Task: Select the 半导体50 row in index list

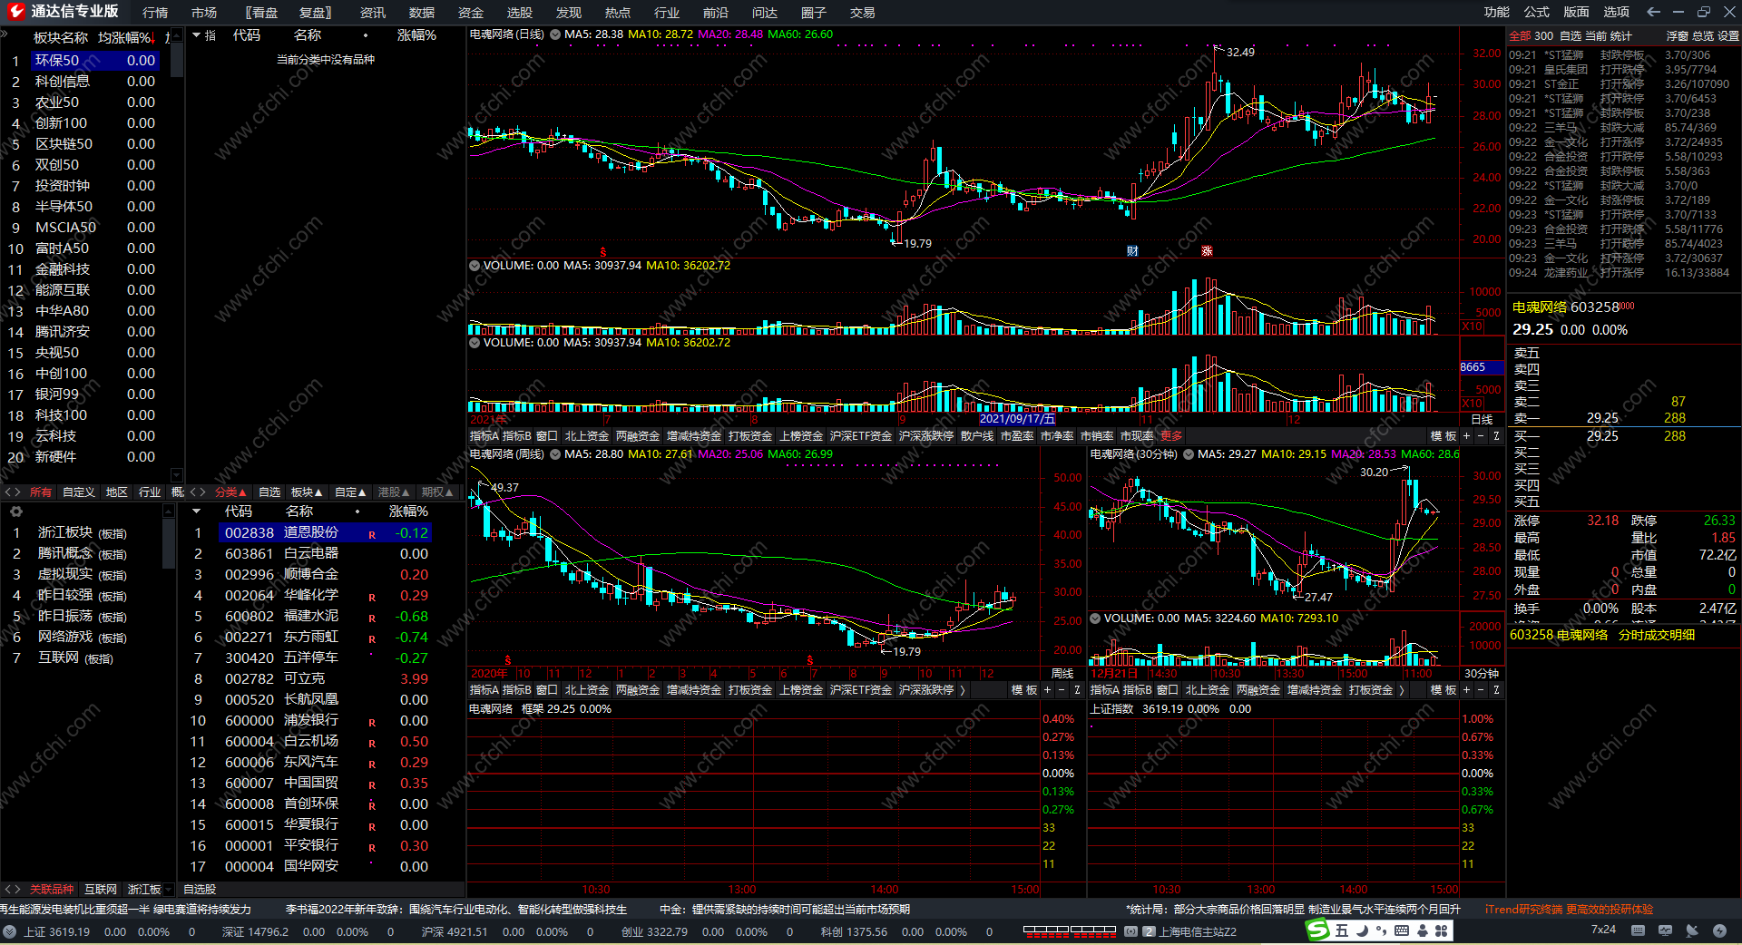Action: (x=83, y=207)
